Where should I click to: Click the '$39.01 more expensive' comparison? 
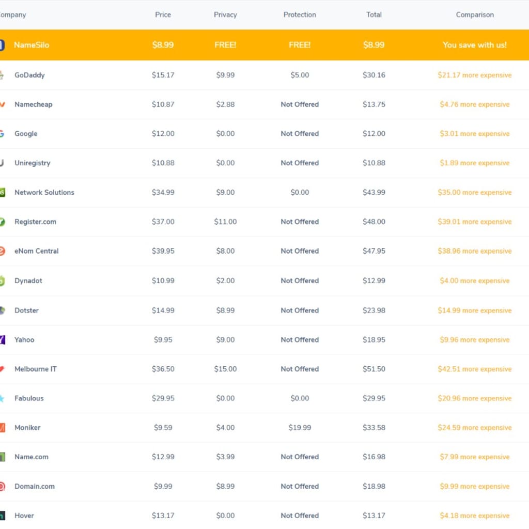(475, 222)
